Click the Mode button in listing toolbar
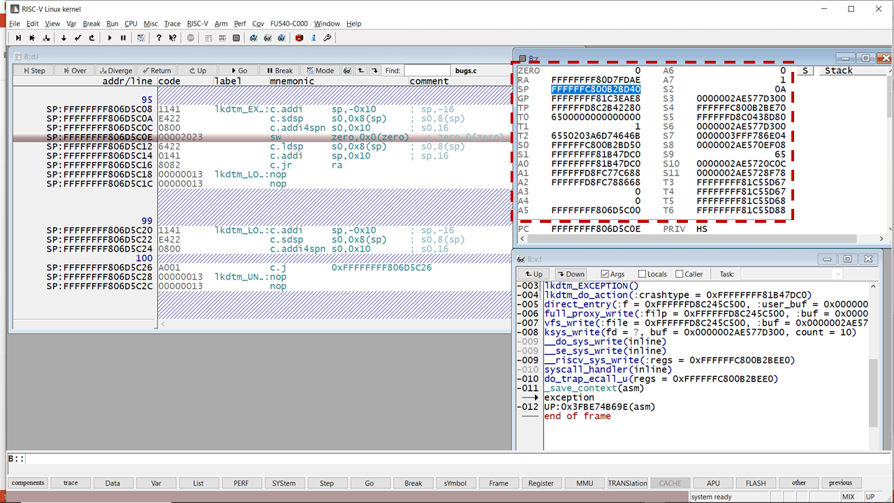Image resolution: width=894 pixels, height=503 pixels. click(x=320, y=71)
